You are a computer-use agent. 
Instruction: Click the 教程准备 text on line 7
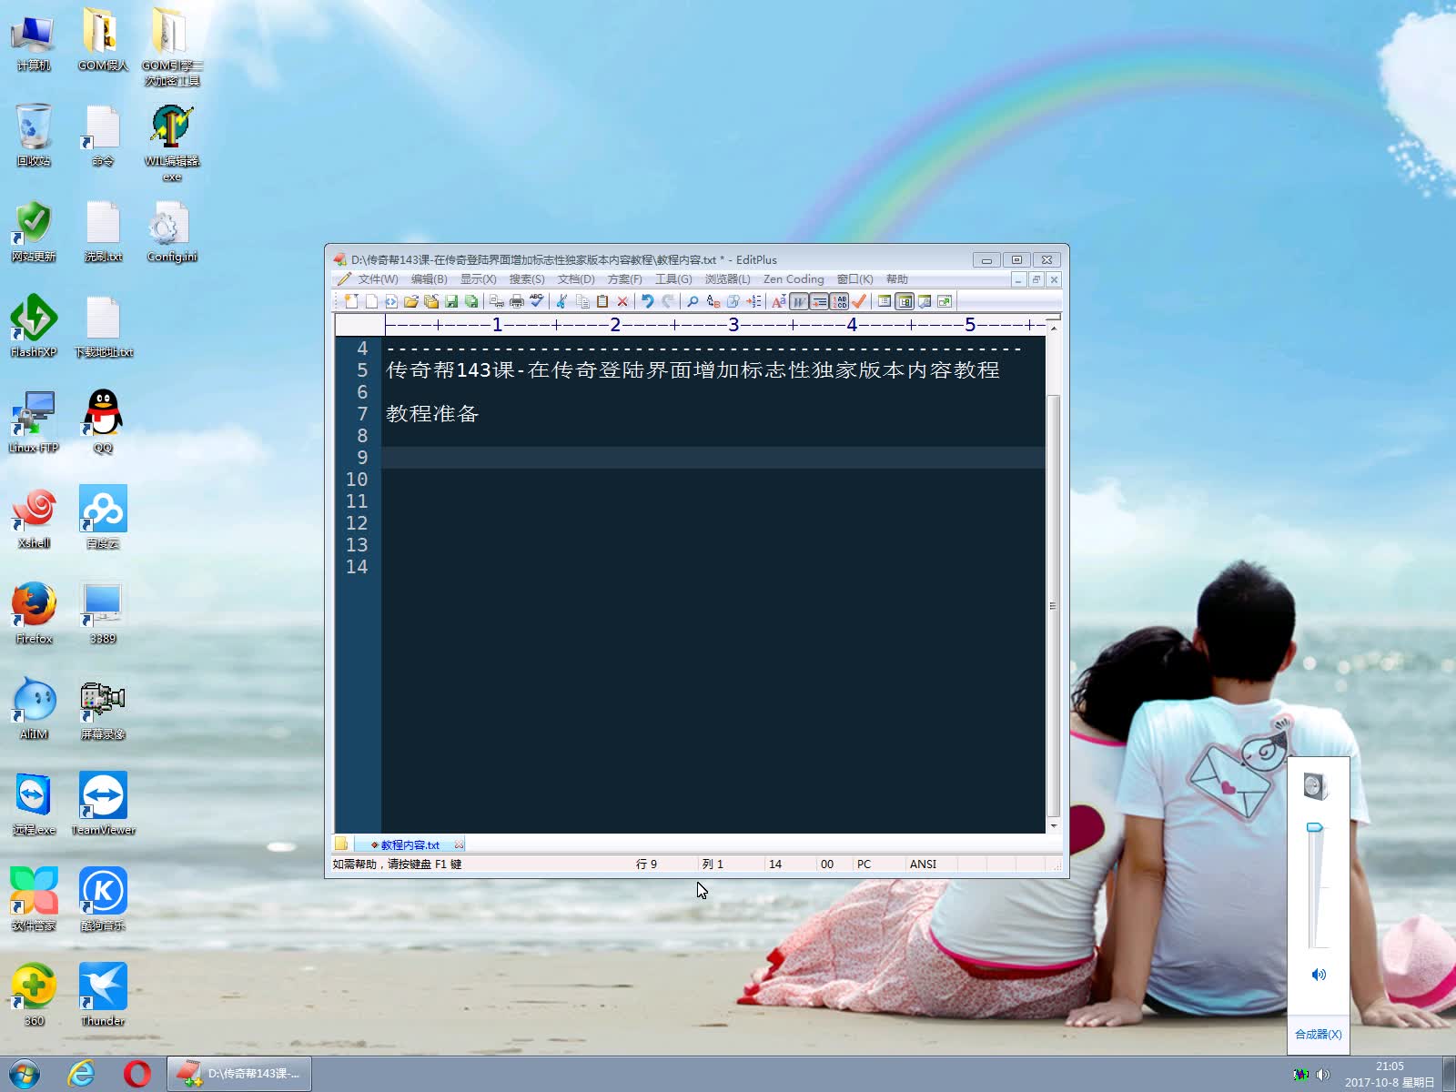pyautogui.click(x=432, y=414)
